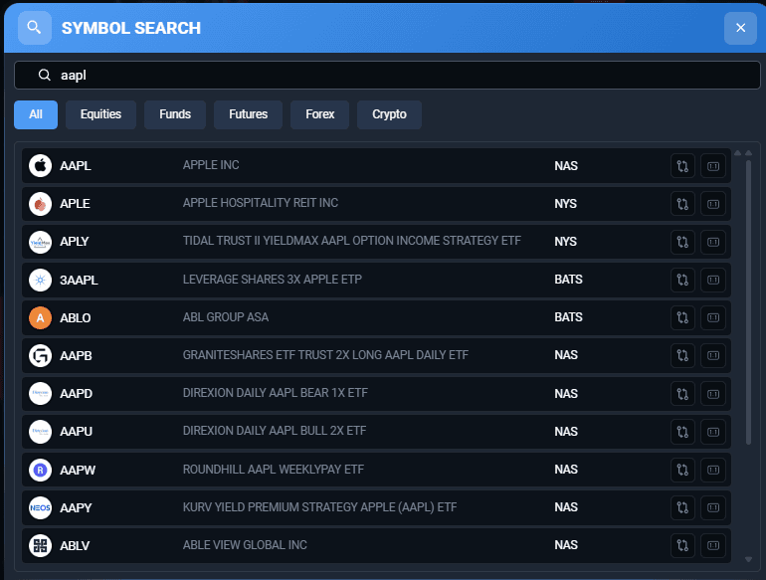Click the compare icon in the AAPB row
The image size is (766, 580).
click(682, 356)
